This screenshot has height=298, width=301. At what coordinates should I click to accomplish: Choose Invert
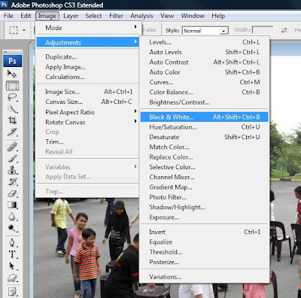[x=205, y=232]
